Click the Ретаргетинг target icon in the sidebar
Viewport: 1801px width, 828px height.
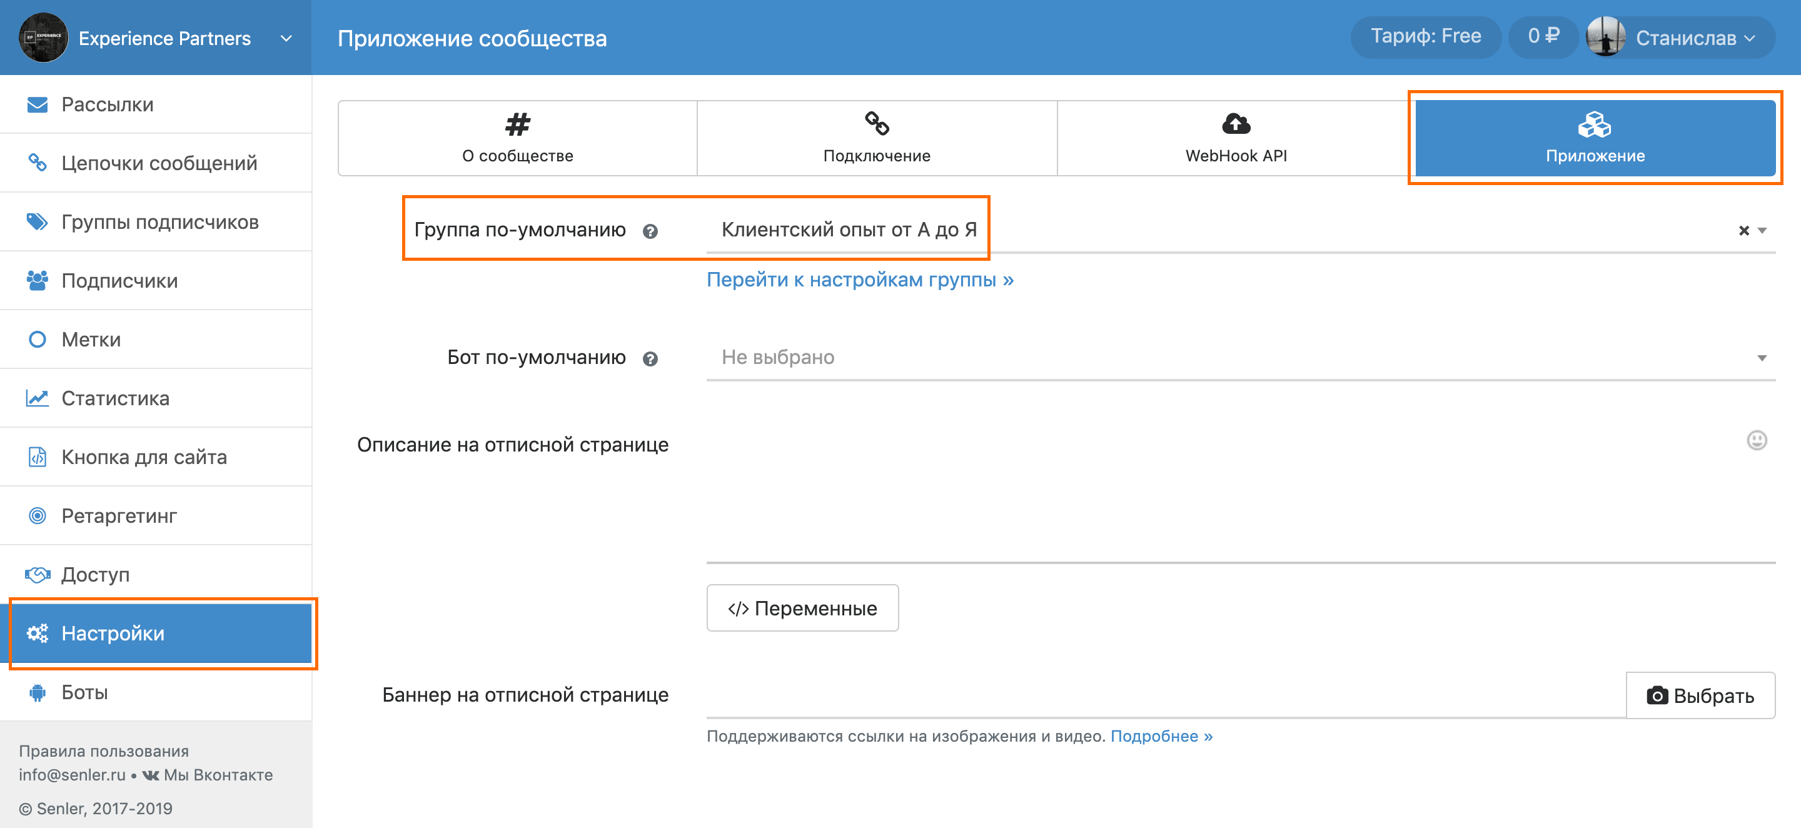[37, 515]
